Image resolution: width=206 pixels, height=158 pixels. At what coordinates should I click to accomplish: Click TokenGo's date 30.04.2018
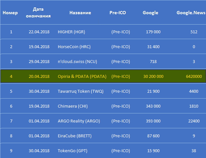coord(39,151)
